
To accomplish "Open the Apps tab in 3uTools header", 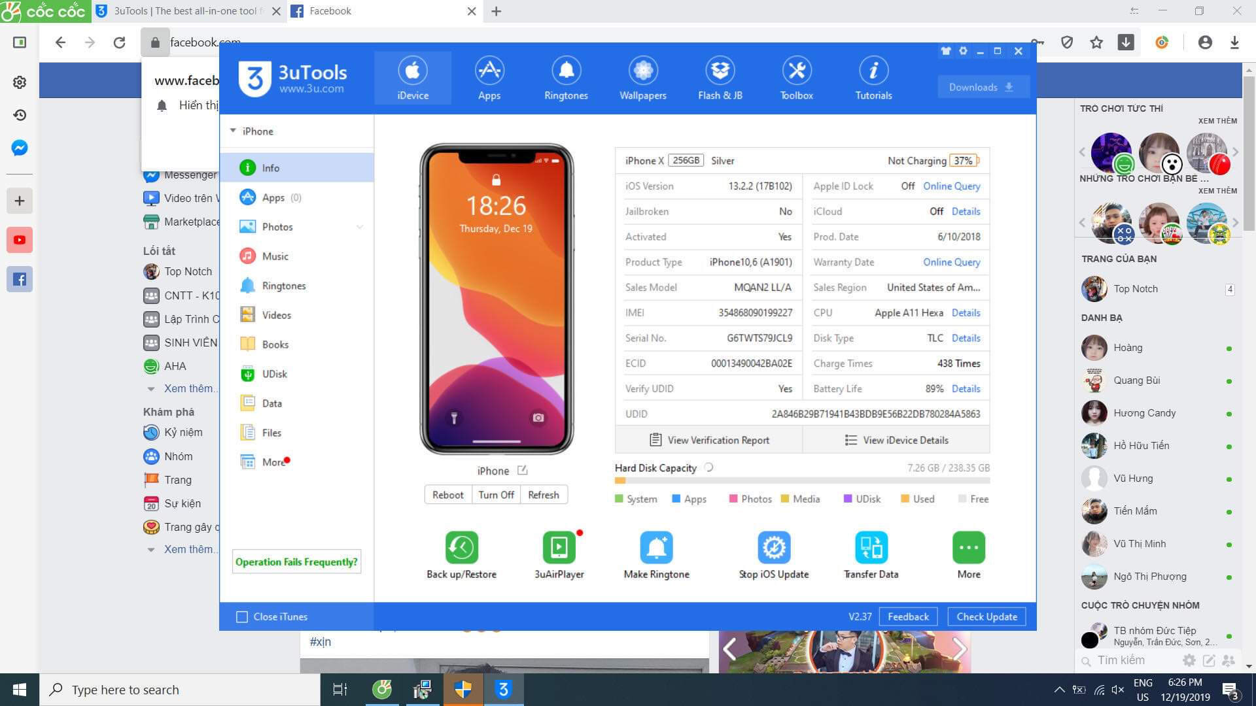I will click(x=489, y=78).
